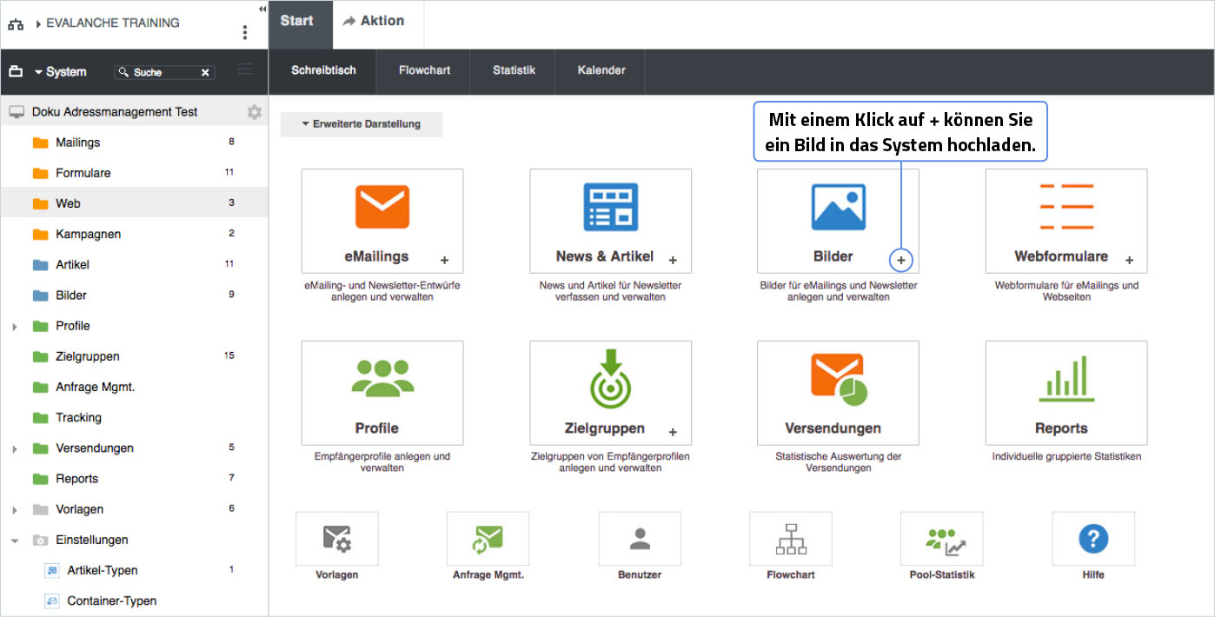1215x617 pixels.
Task: Select the Schreibtisch tab
Action: (x=323, y=70)
